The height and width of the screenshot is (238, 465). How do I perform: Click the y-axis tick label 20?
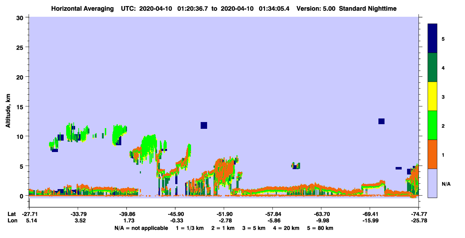21,77
